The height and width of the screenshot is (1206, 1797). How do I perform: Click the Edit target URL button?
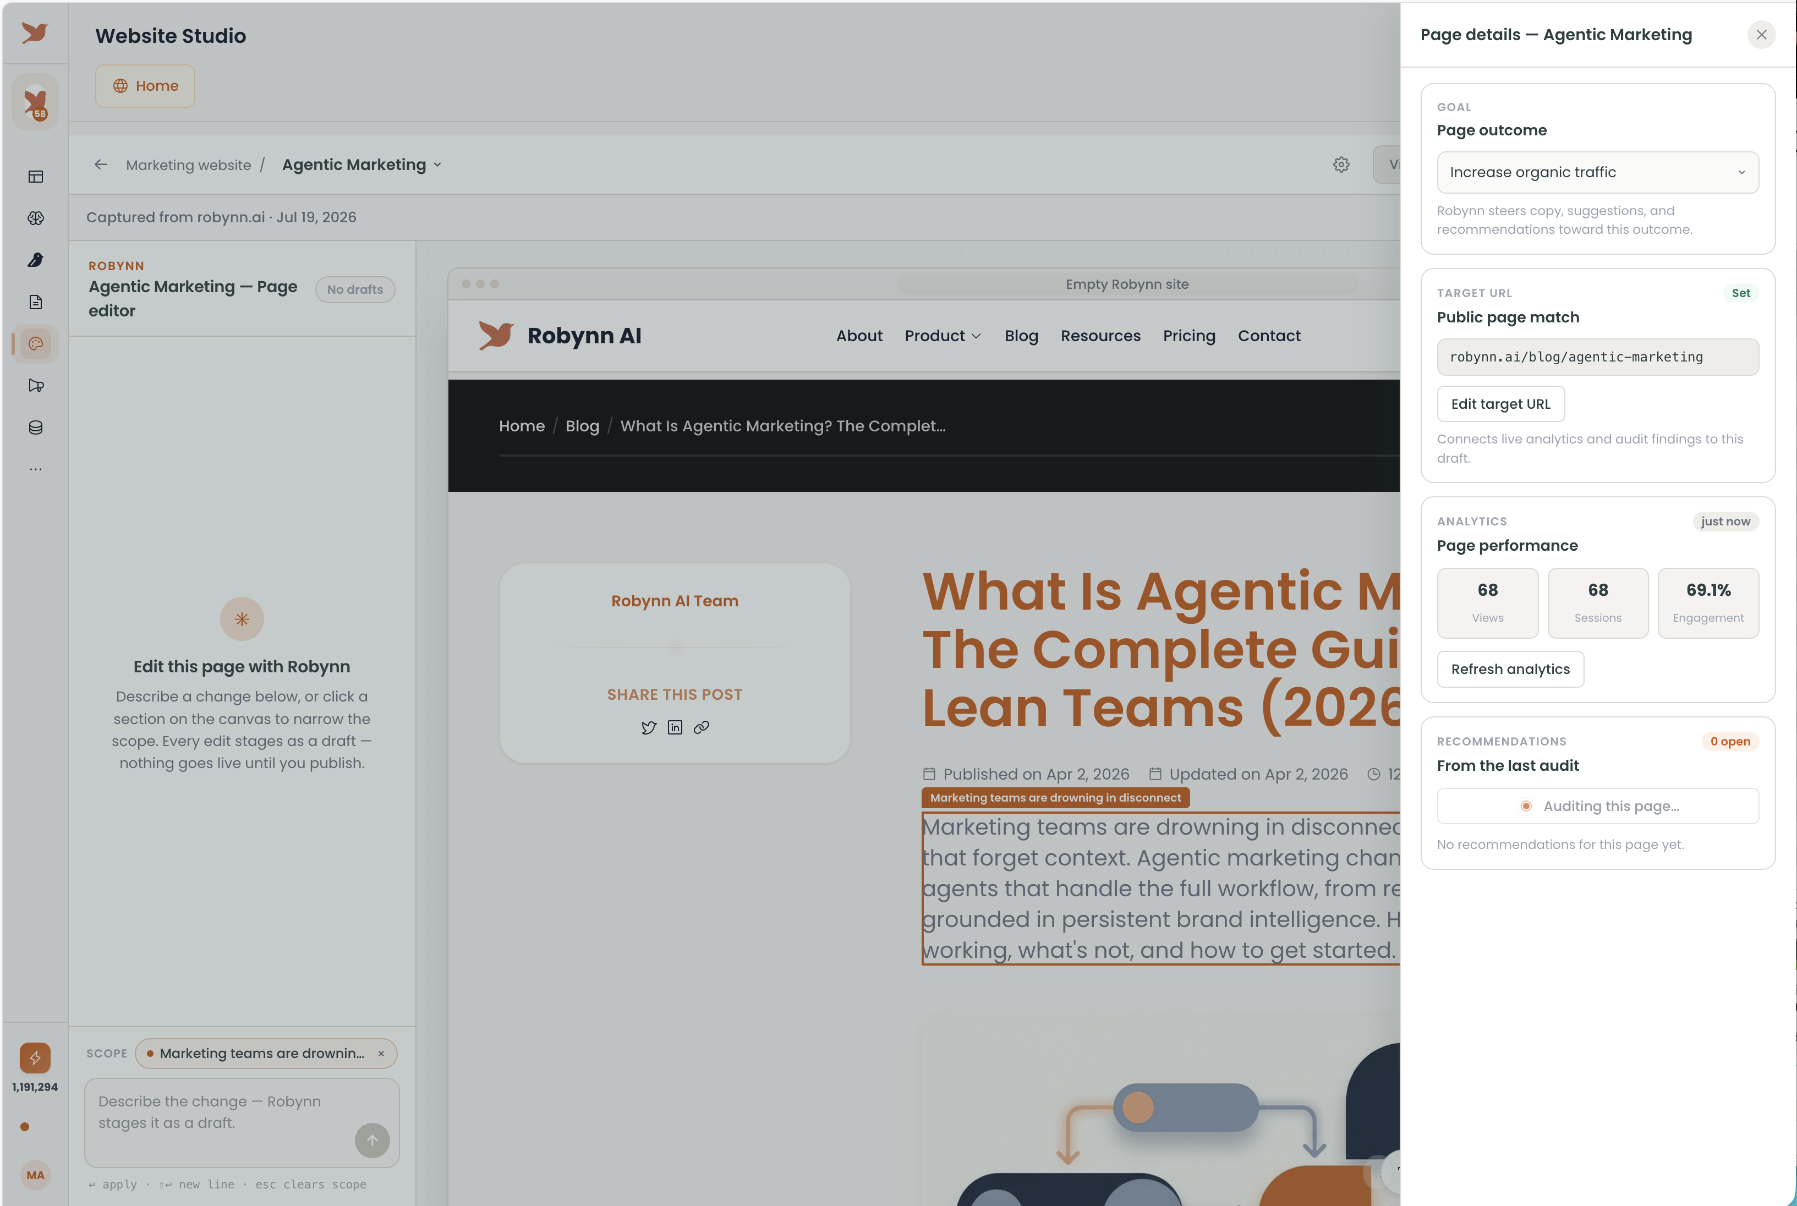pos(1500,404)
